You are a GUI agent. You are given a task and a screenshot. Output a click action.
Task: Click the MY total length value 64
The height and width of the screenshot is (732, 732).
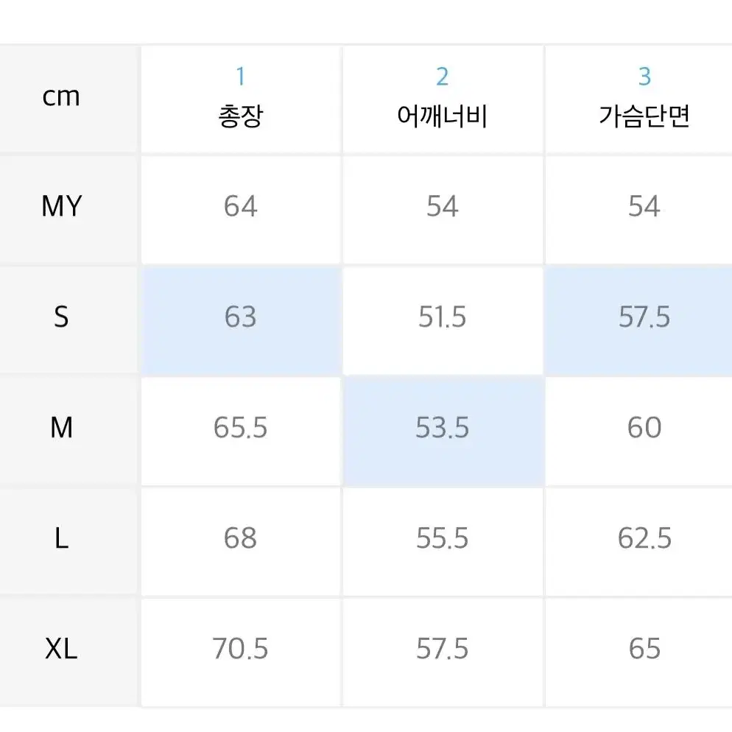tap(240, 206)
